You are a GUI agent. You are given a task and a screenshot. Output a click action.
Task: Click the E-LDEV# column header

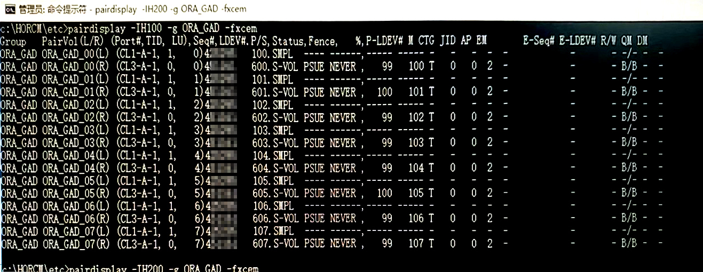pyautogui.click(x=577, y=41)
